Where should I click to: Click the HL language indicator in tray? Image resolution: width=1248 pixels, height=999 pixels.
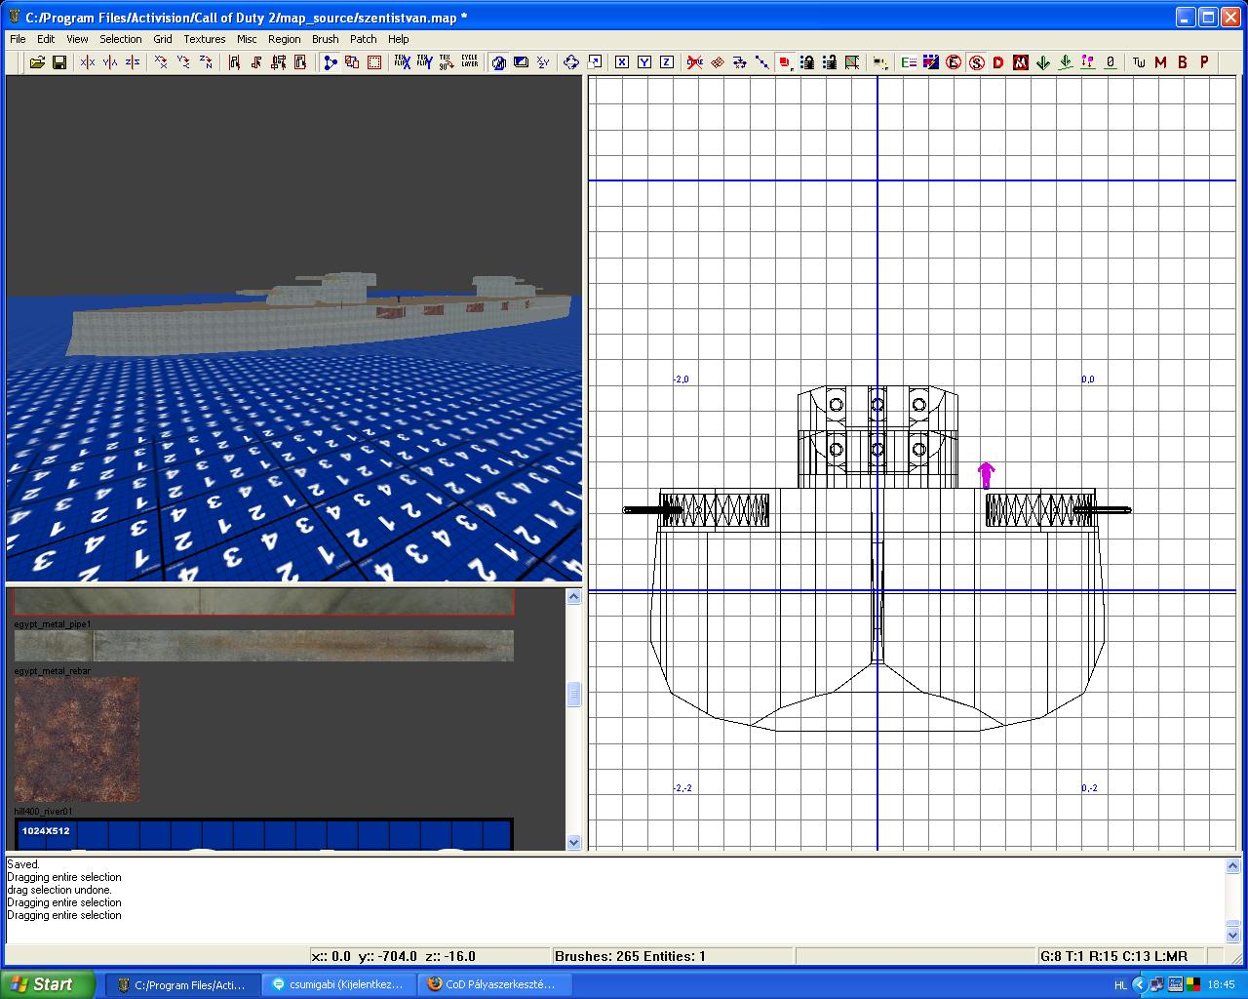[x=1120, y=985]
